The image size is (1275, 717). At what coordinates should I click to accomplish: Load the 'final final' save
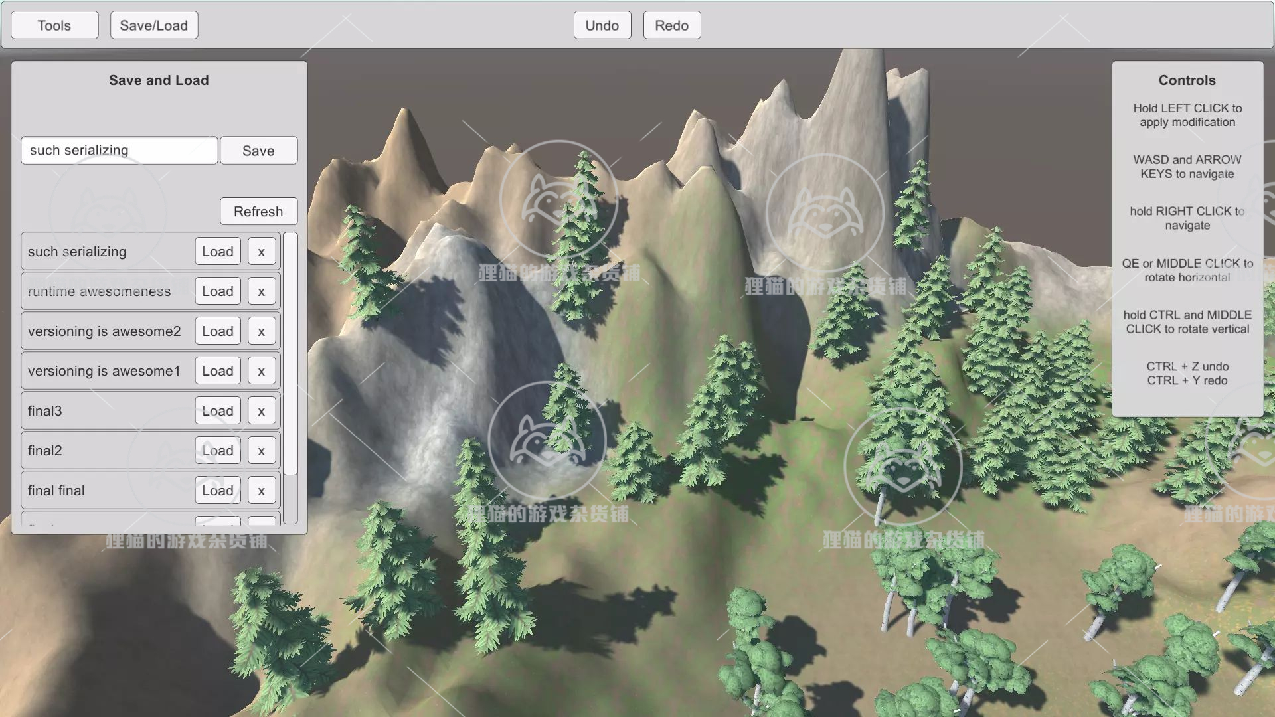pos(218,491)
